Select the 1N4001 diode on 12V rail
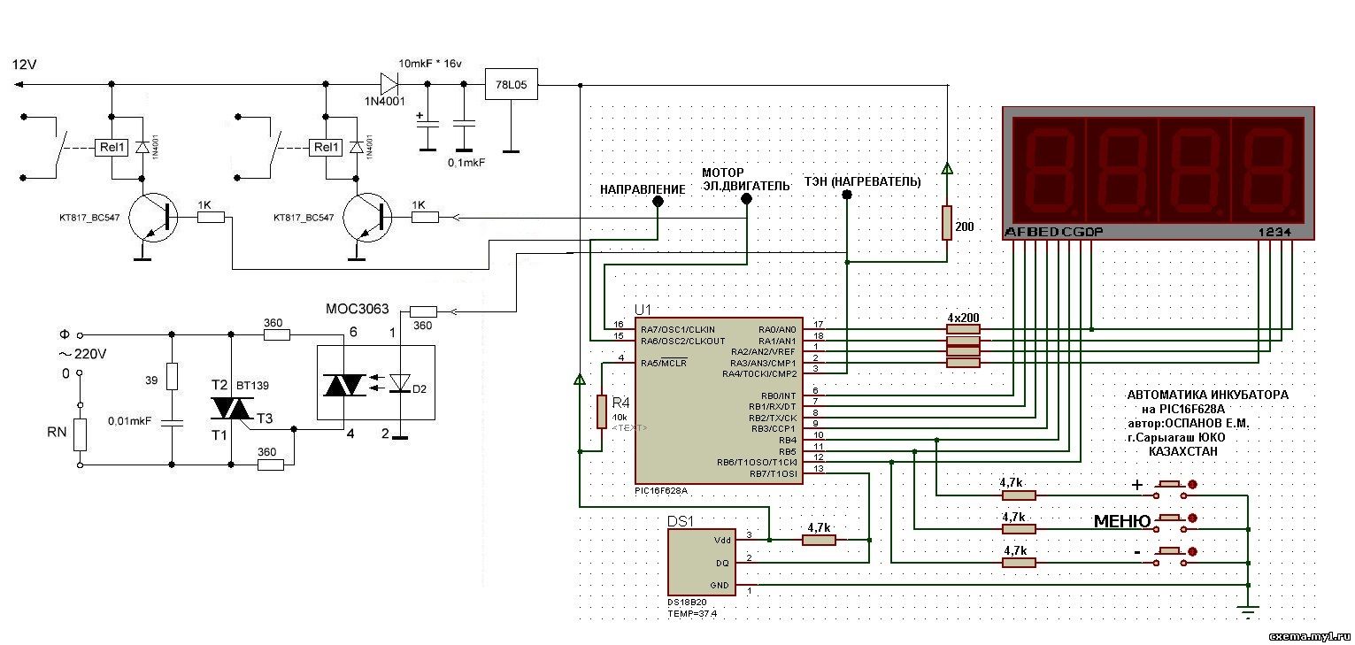Image resolution: width=1355 pixels, height=645 pixels. pos(388,85)
